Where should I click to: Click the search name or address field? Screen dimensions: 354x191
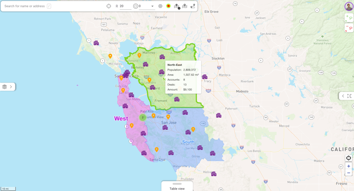pyautogui.click(x=24, y=6)
